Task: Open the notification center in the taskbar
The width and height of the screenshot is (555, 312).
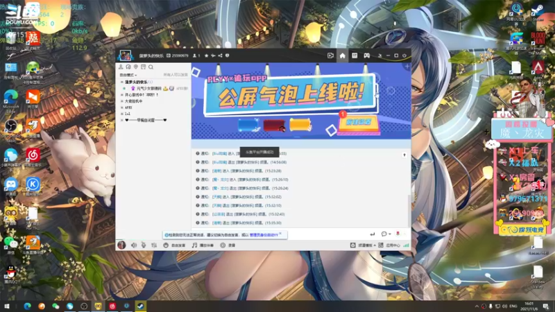Action: [x=546, y=306]
